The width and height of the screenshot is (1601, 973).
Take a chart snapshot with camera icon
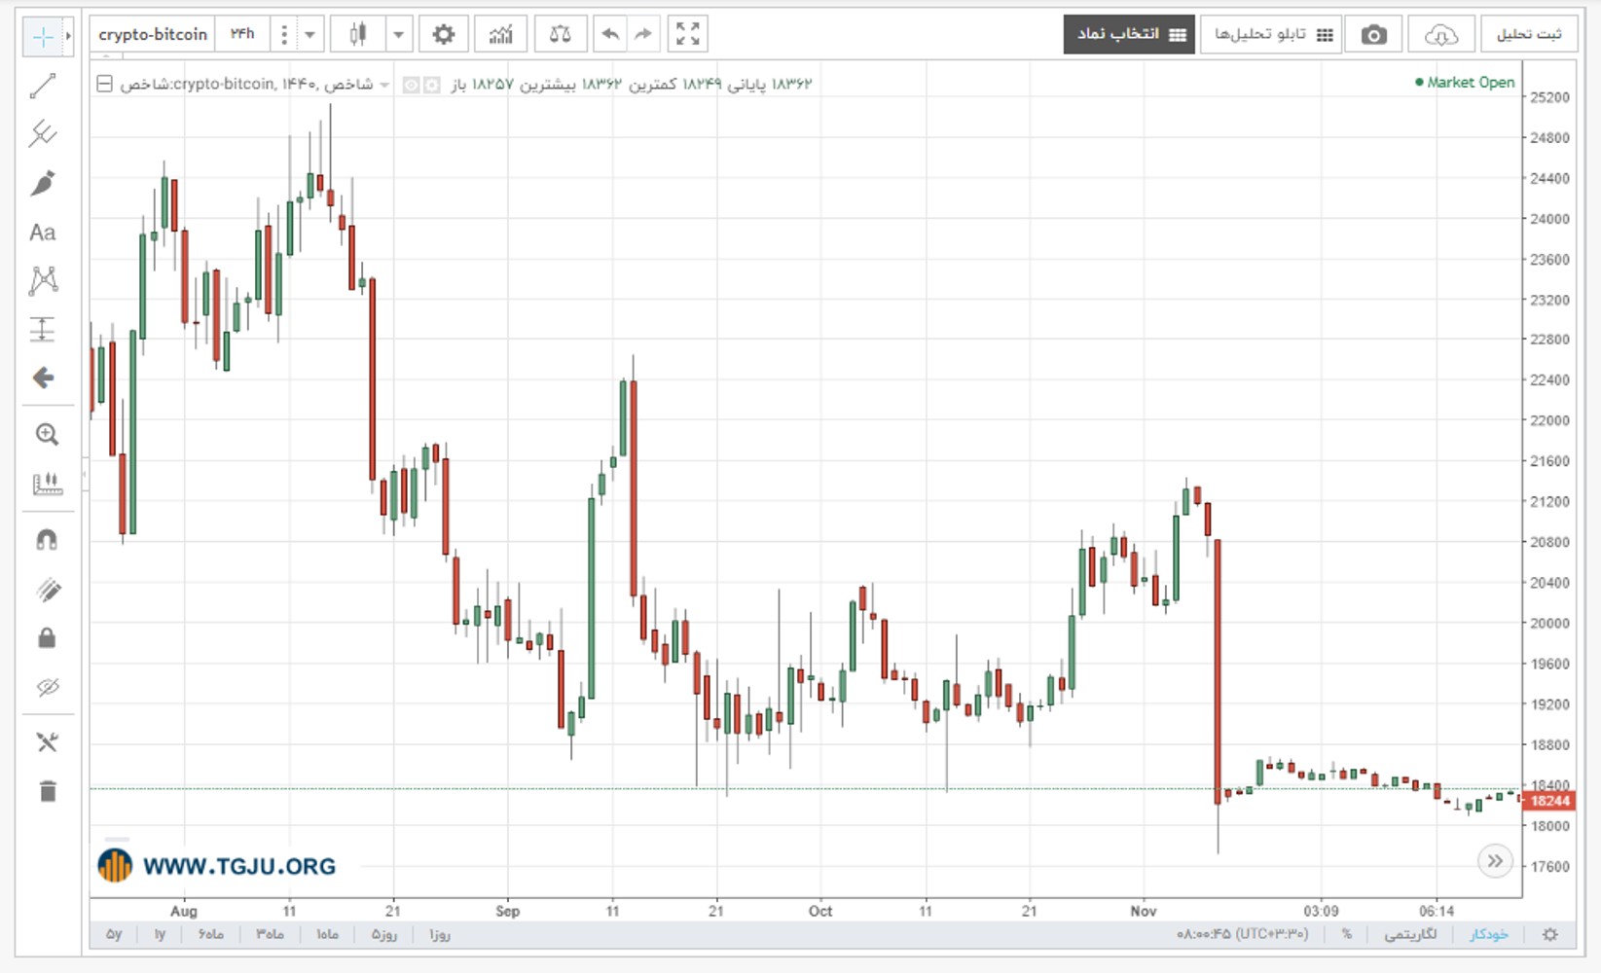pos(1373,35)
